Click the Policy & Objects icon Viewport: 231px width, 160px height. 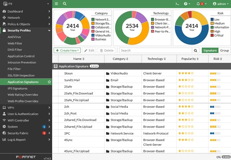click(x=4, y=24)
